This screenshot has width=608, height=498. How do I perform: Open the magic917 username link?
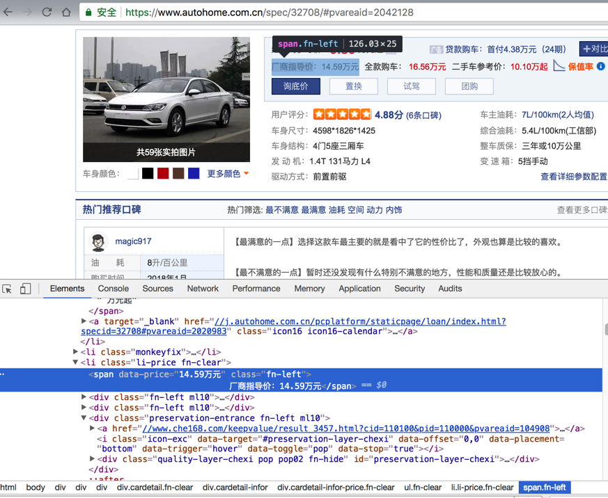(x=134, y=241)
